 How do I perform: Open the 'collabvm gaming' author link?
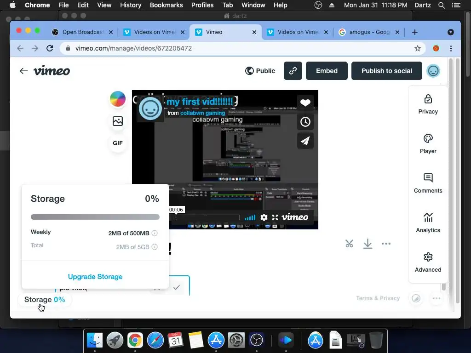pyautogui.click(x=202, y=113)
